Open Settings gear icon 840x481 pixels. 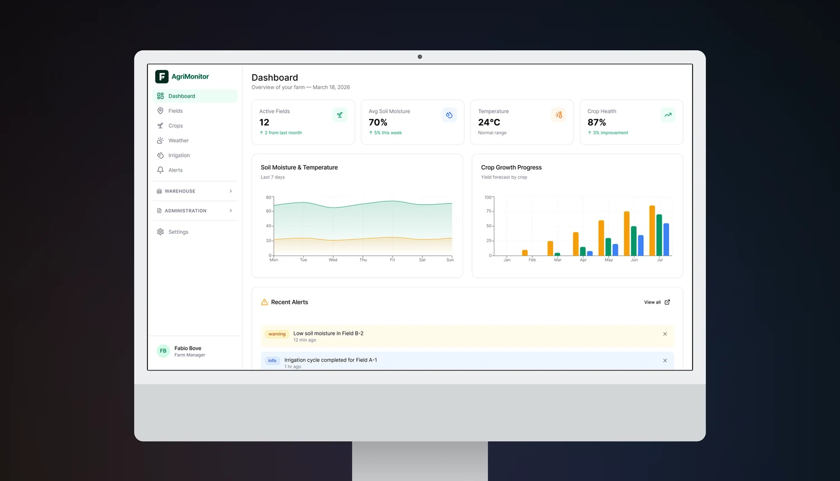pyautogui.click(x=160, y=232)
